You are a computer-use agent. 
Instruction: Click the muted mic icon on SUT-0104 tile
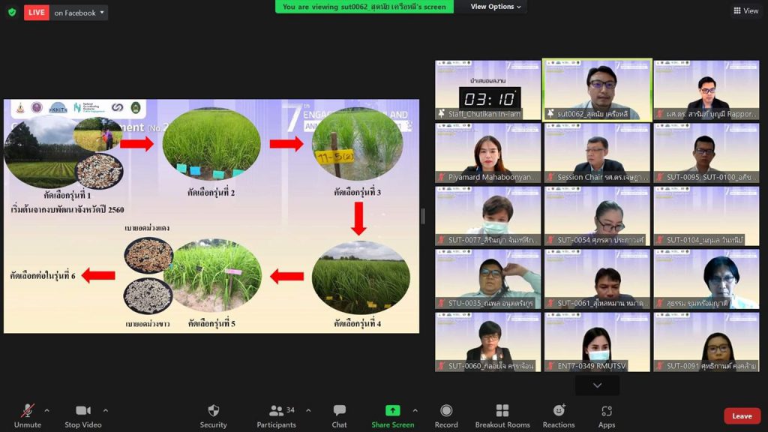[x=660, y=240]
